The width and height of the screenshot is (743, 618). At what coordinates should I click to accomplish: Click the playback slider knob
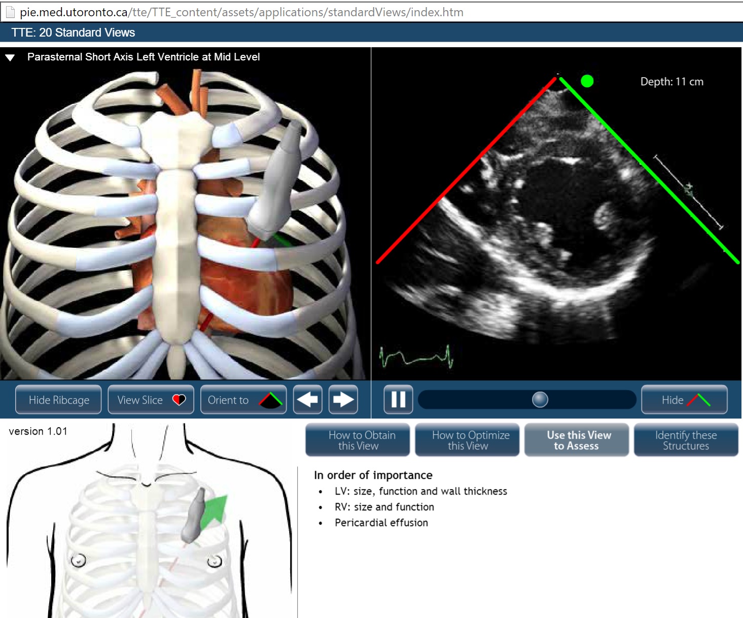tap(540, 400)
